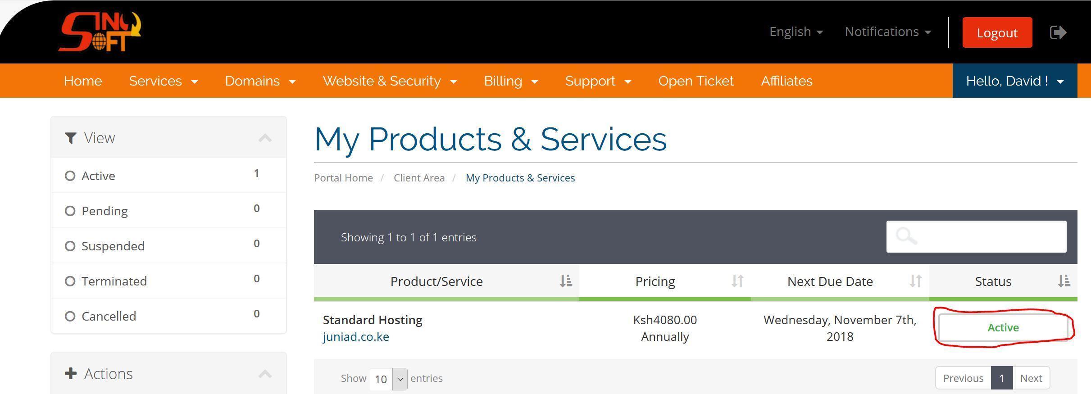This screenshot has width=1091, height=394.
Task: Click the View filter funnel icon
Action: [x=71, y=138]
